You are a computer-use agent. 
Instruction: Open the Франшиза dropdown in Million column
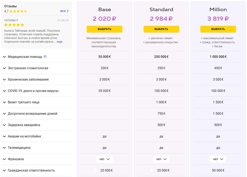coord(218,159)
